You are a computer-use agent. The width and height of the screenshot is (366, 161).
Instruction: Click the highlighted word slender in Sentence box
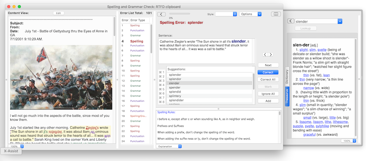[238, 41]
